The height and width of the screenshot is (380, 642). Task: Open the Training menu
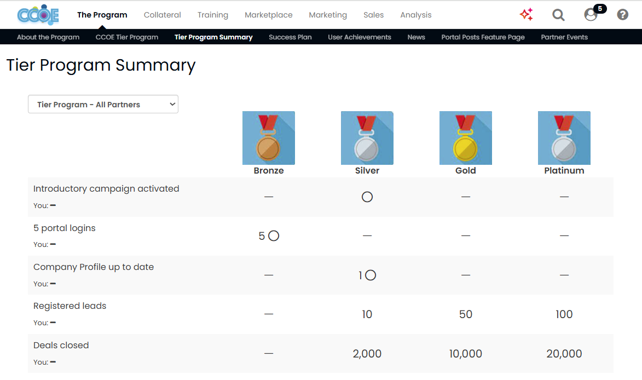tap(213, 15)
